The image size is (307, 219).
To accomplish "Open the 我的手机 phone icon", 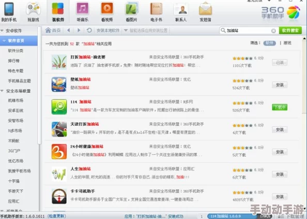I will (x=9, y=9).
